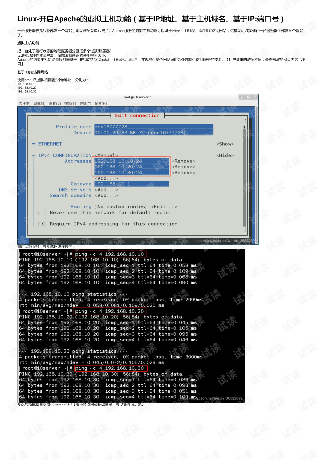The height and width of the screenshot is (460, 325).
Task: Focus the Profile name field eno16777728
Action: [x=154, y=127]
